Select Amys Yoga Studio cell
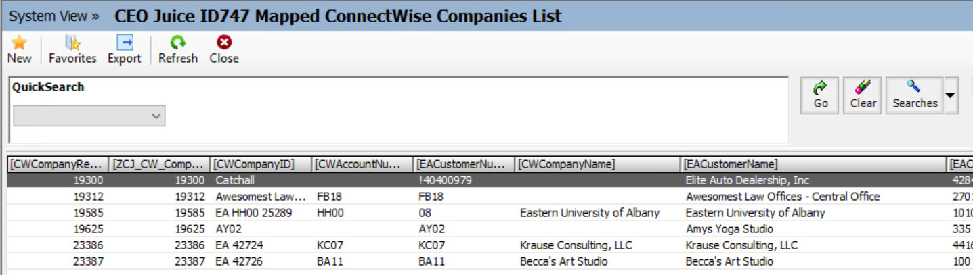 pyautogui.click(x=814, y=229)
